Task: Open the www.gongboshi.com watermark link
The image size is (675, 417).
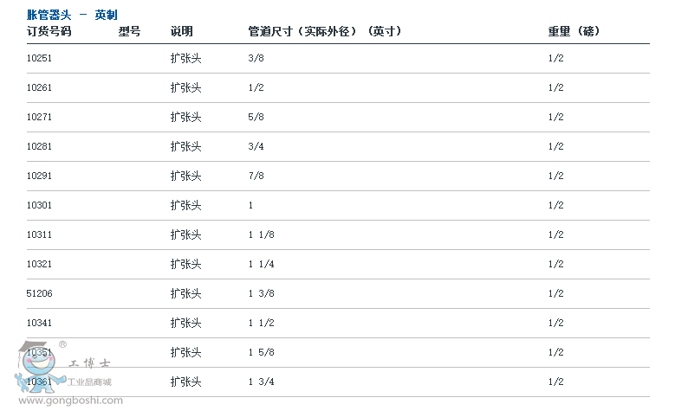Action: point(70,401)
